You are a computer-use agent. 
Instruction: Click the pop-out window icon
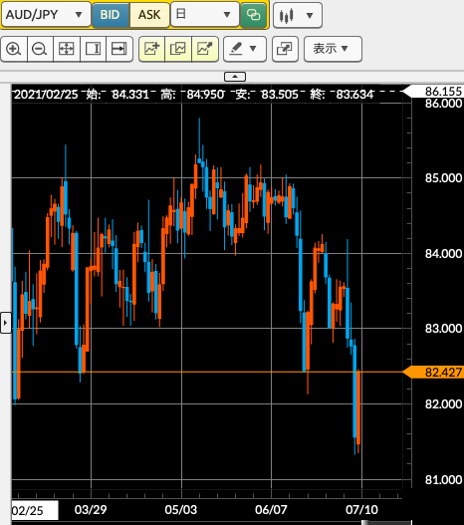tap(285, 49)
